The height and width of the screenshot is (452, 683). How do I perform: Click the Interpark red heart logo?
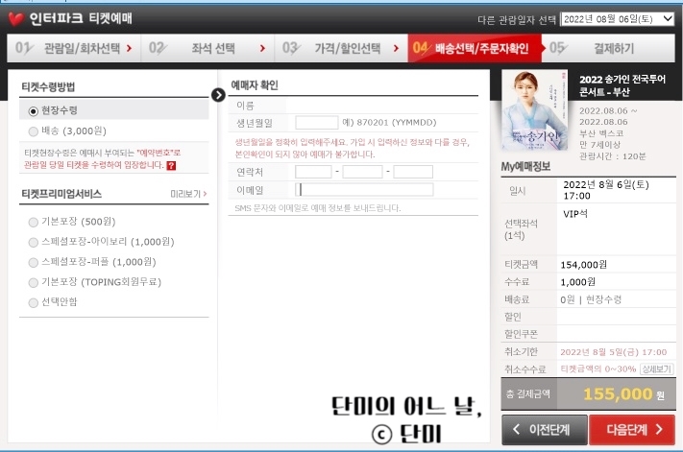tap(16, 18)
